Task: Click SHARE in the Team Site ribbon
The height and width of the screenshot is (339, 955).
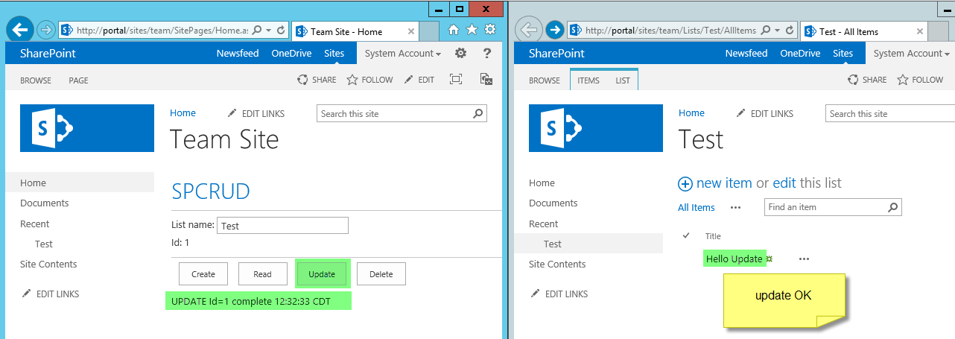Action: tap(317, 80)
